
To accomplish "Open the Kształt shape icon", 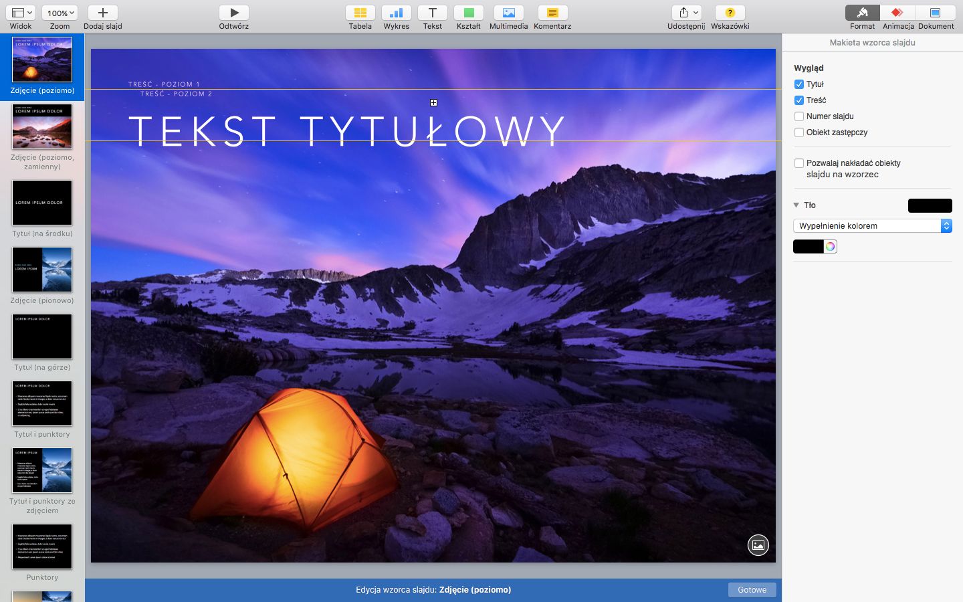I will (469, 13).
